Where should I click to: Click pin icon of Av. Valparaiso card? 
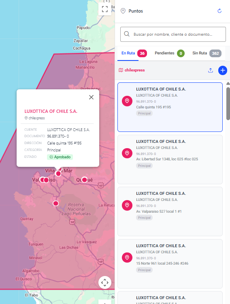tap(127, 205)
